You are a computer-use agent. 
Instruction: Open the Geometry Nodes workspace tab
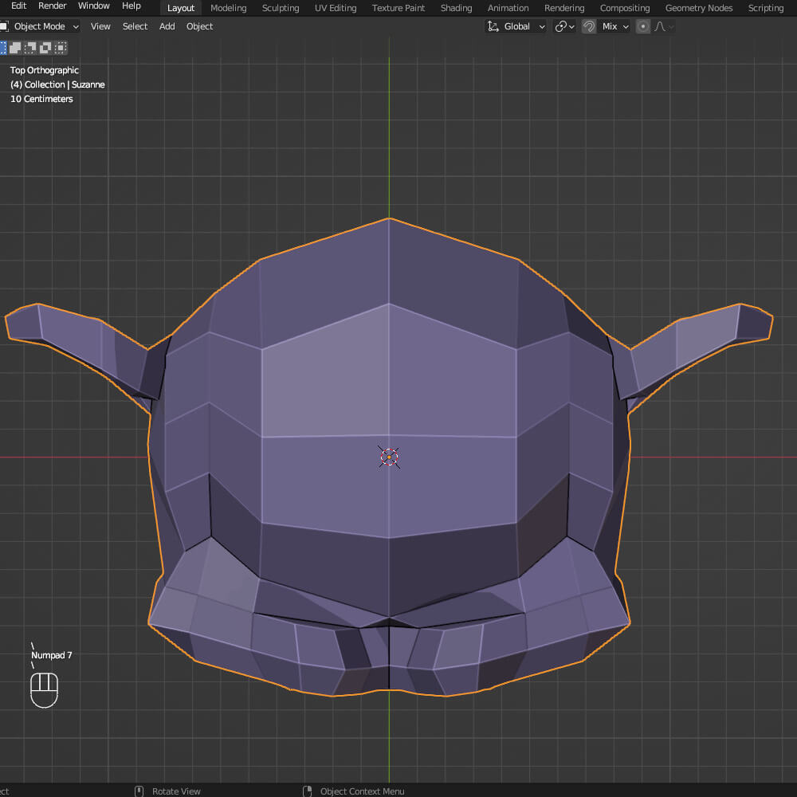coord(698,8)
